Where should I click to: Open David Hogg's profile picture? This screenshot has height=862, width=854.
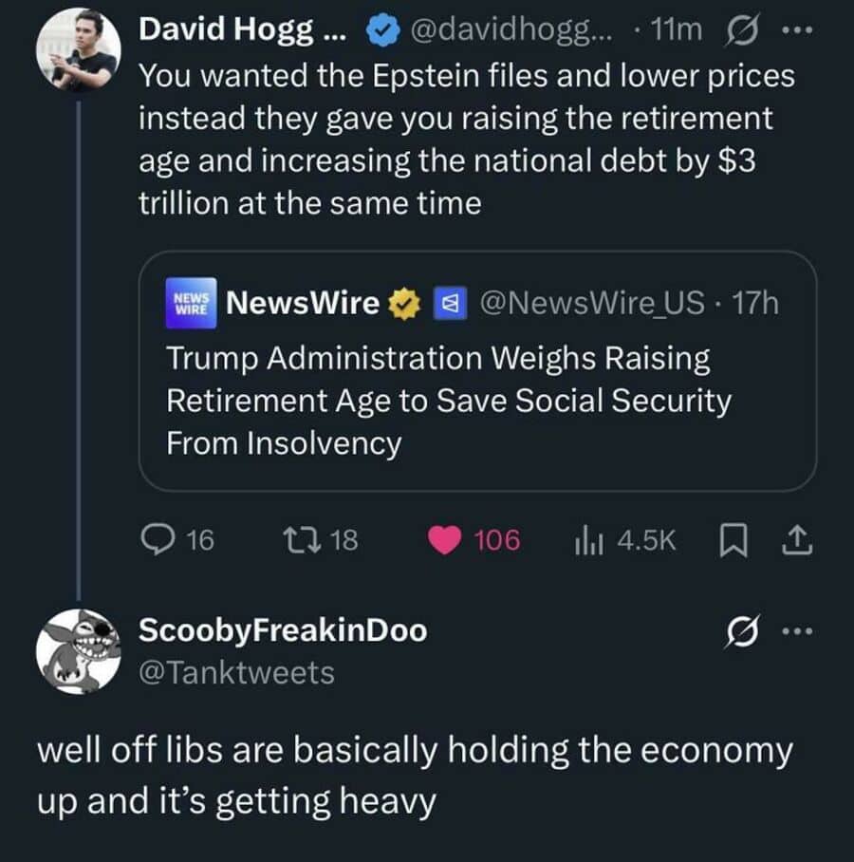coord(78,49)
